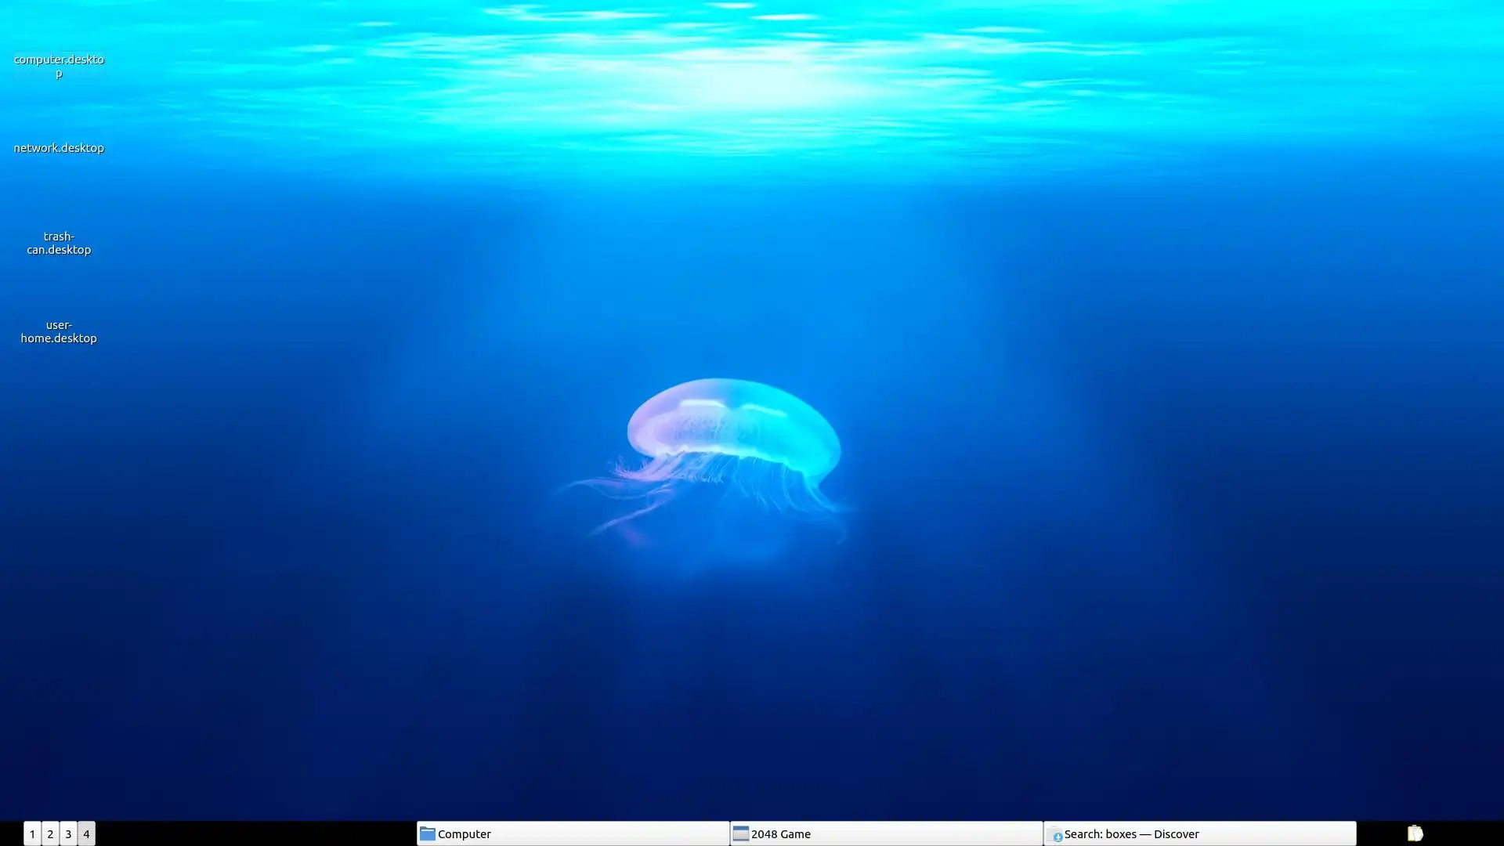The width and height of the screenshot is (1504, 846).
Task: Switch to workspace 2 in the pager
Action: coord(50,833)
